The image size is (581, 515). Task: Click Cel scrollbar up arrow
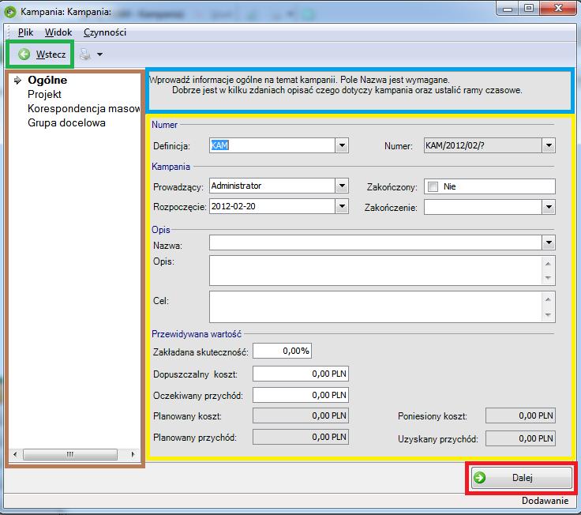(x=548, y=299)
